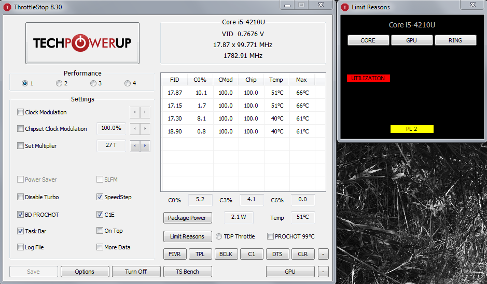
Task: Uncheck the SpeedStep checkbox
Action: (100, 197)
